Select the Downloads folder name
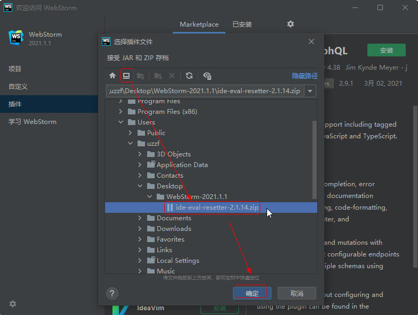Screen dimensions: 418x315 (174, 229)
